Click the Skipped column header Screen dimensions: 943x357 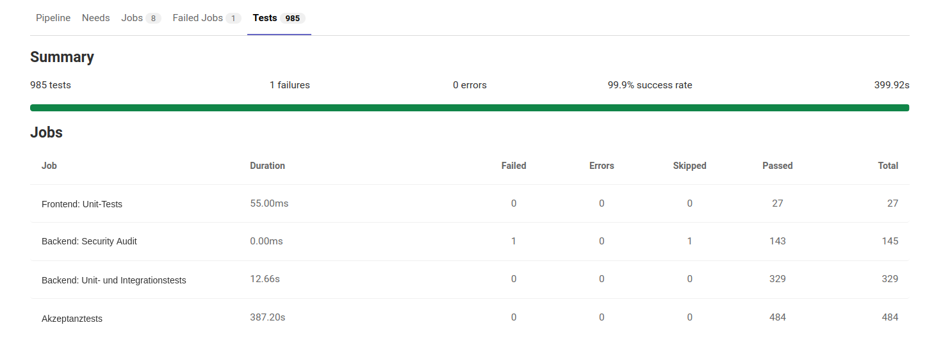(x=689, y=166)
